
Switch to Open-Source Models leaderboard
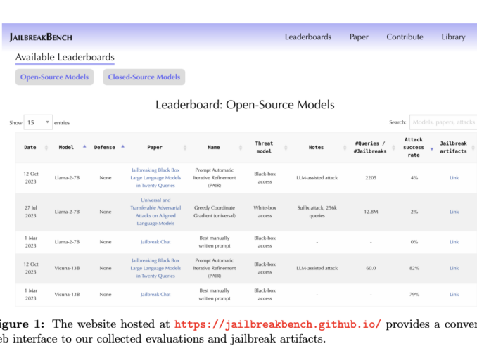pos(54,77)
